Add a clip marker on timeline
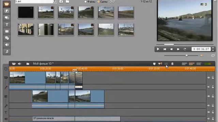Viewport: 218px width, 122px height. coord(154,64)
